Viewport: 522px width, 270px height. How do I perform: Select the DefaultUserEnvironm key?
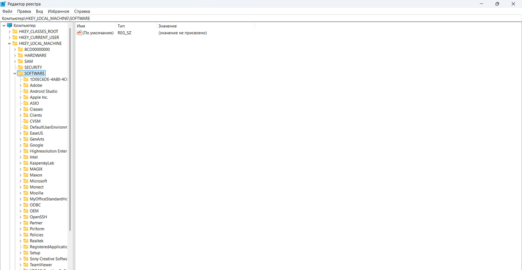coord(48,127)
